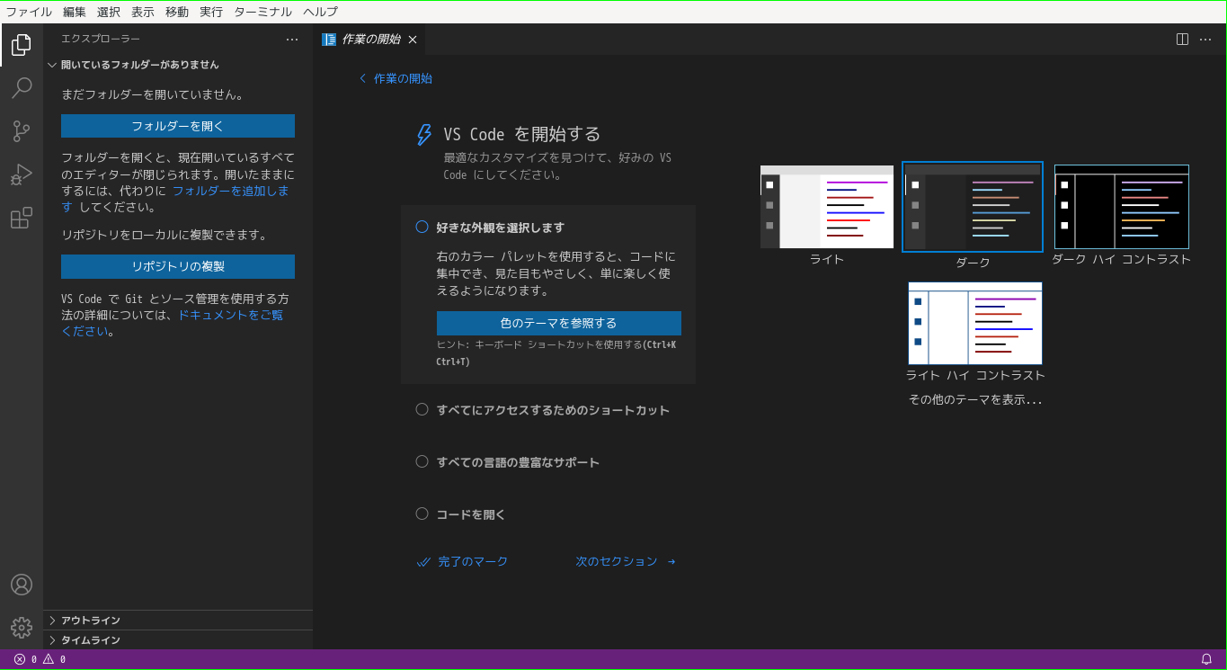Expand the アウトライン section

178,621
